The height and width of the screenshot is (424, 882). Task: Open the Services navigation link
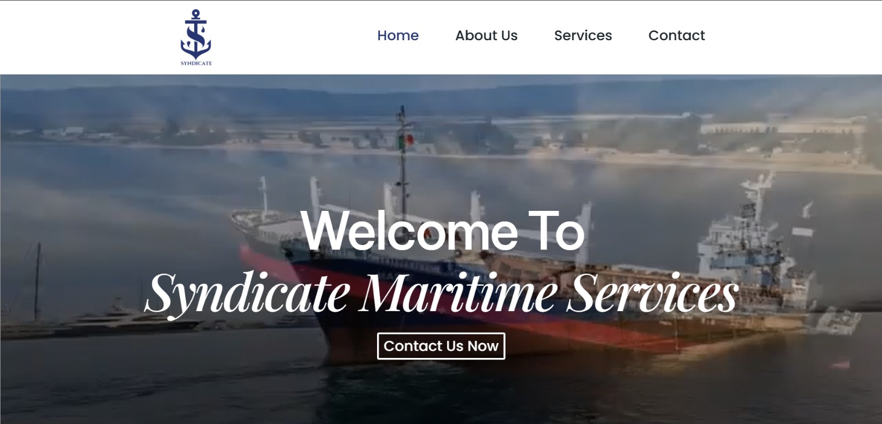click(x=583, y=36)
